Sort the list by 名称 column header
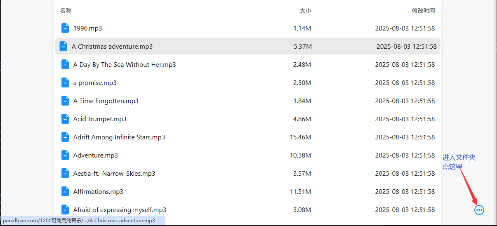This screenshot has height=226, width=497. click(x=66, y=11)
